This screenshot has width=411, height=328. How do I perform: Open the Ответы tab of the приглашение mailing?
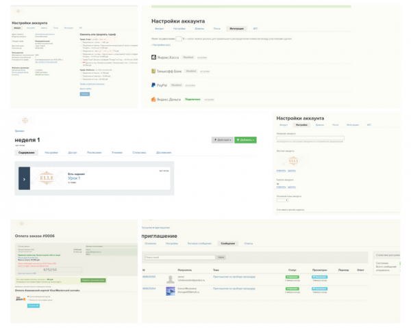click(249, 243)
